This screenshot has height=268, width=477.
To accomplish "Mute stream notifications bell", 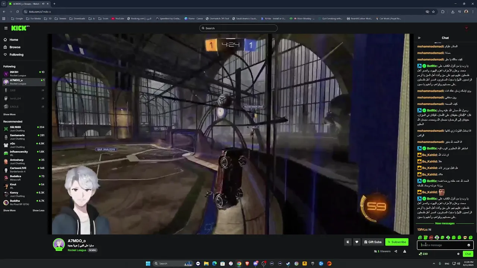I will [x=348, y=242].
